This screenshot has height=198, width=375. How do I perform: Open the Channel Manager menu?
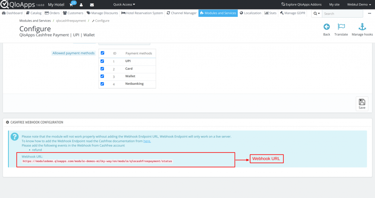tap(182, 13)
